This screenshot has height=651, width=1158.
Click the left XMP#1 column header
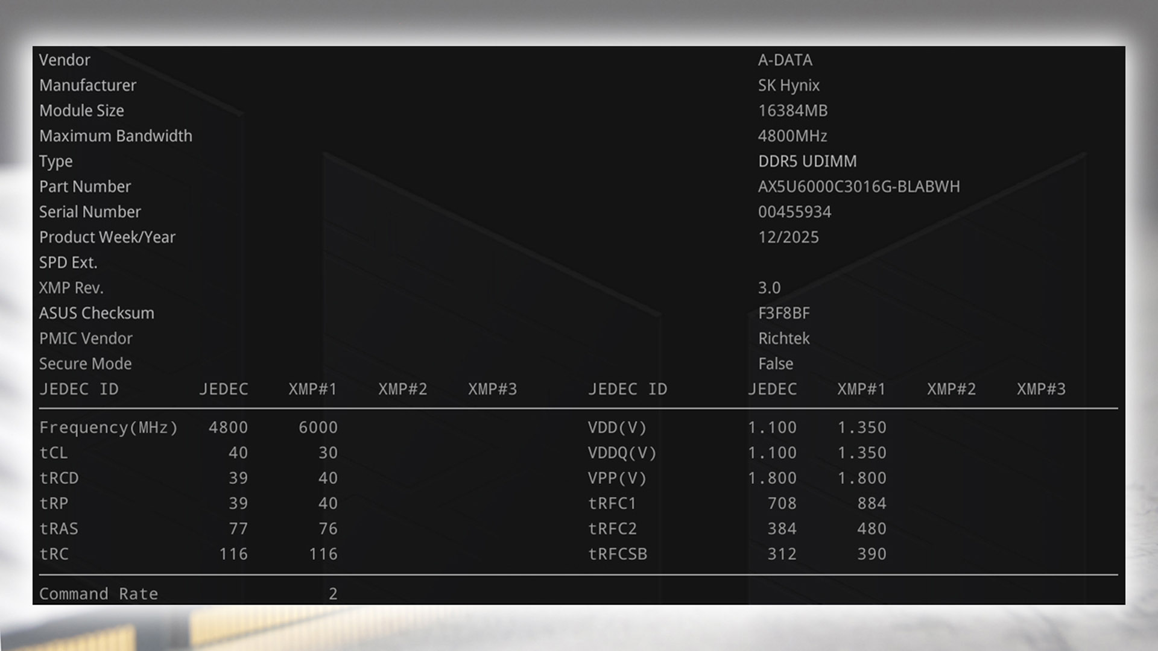coord(312,389)
